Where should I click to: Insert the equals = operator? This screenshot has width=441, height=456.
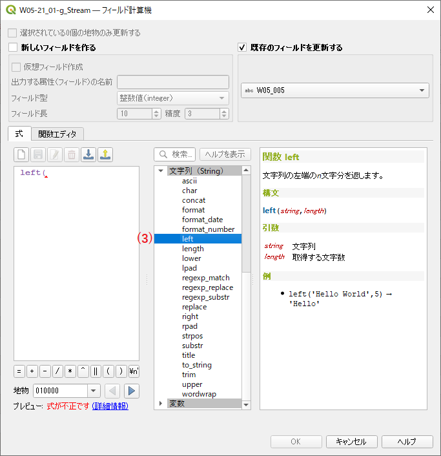[x=19, y=371]
